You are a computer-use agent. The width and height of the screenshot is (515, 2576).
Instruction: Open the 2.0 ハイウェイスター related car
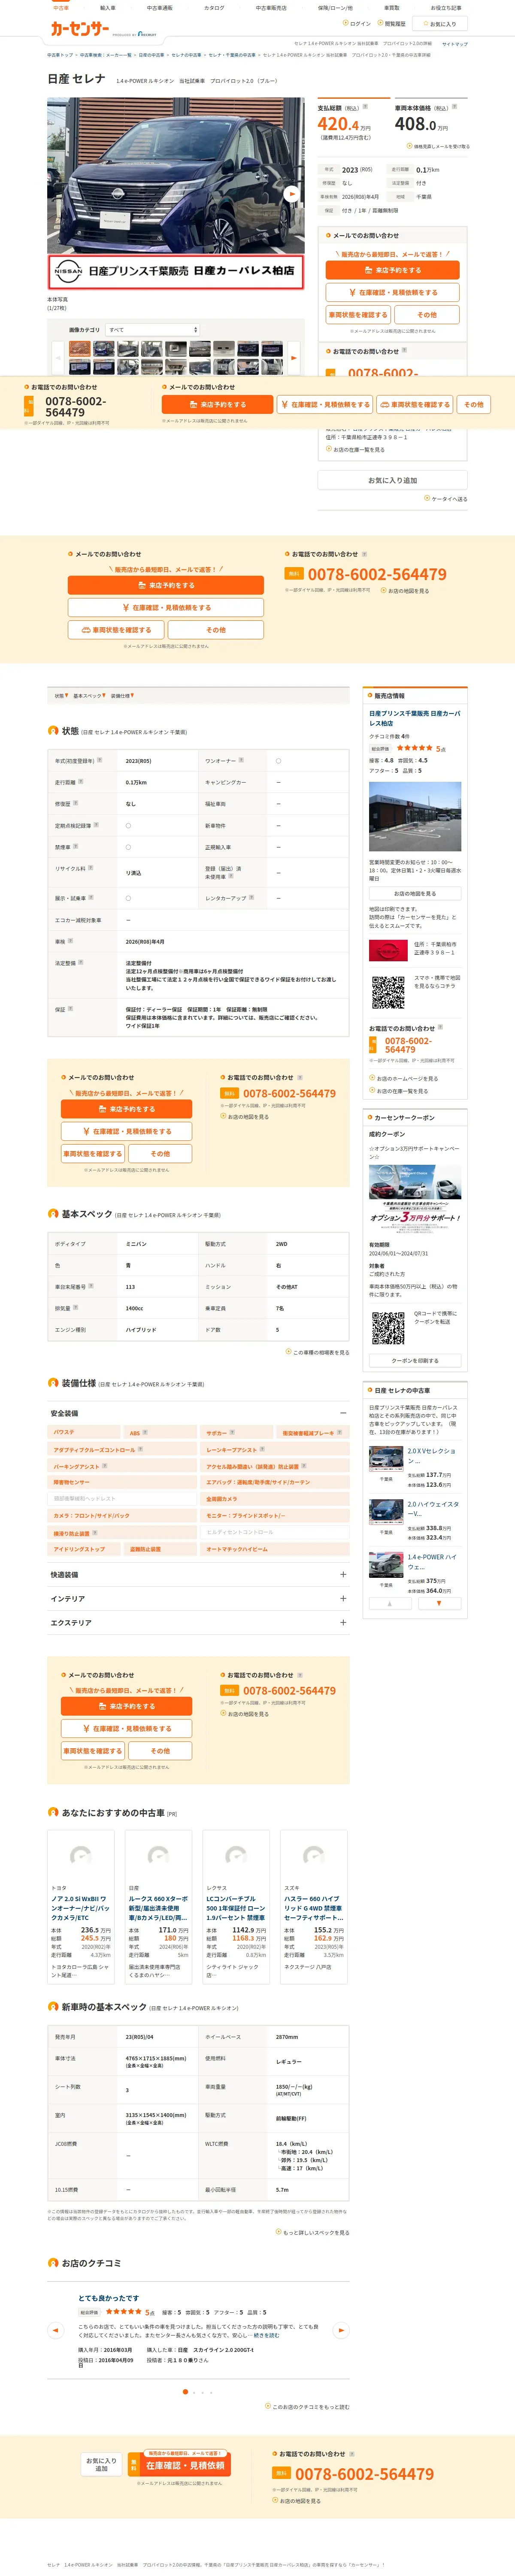tap(414, 1520)
